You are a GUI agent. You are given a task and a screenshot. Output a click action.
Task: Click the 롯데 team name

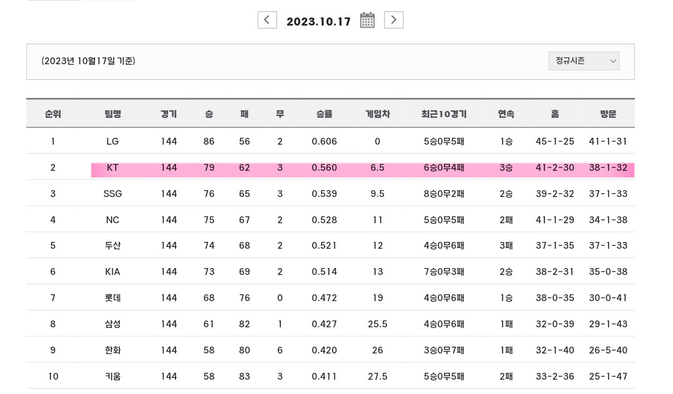point(113,298)
